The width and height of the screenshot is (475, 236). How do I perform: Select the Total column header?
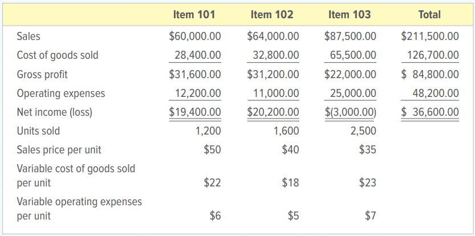coord(428,15)
